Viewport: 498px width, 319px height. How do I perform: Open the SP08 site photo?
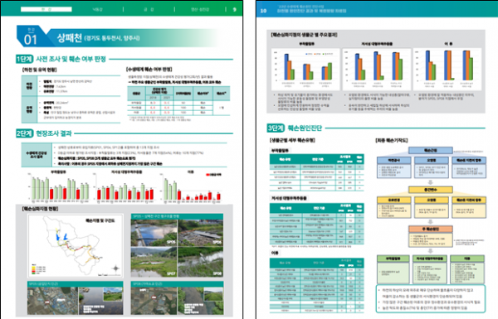[200, 261]
